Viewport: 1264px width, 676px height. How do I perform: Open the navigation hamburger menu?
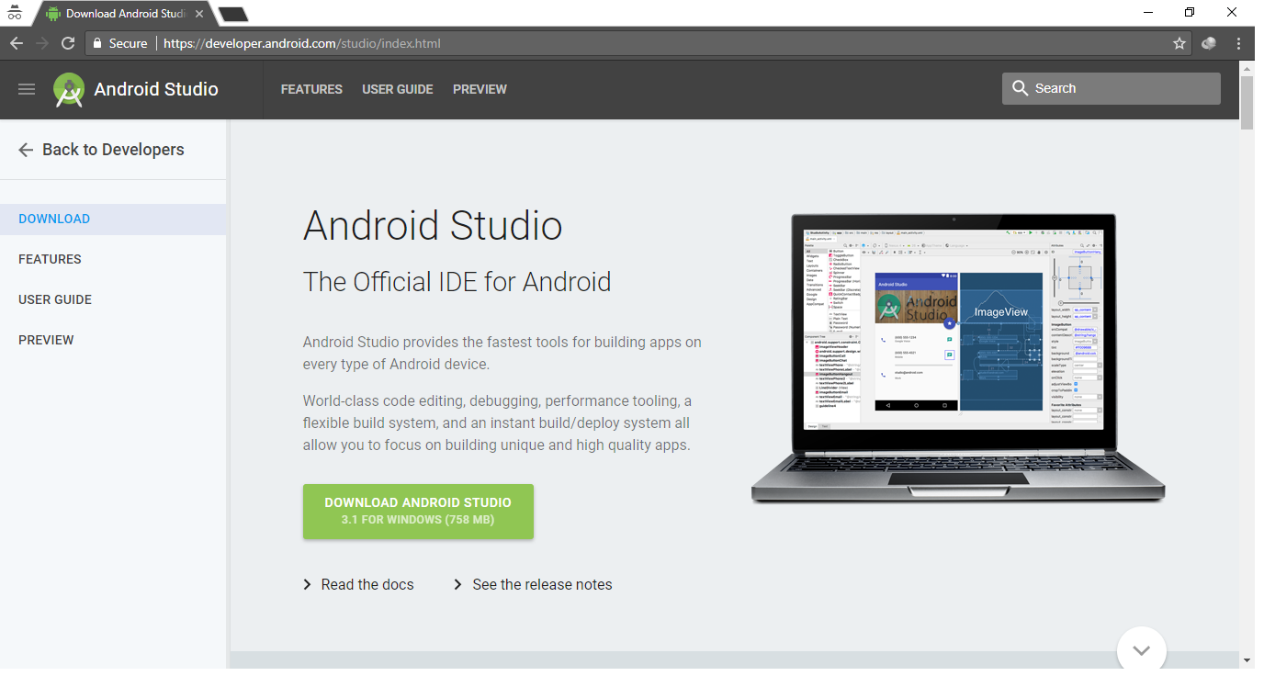pos(26,89)
